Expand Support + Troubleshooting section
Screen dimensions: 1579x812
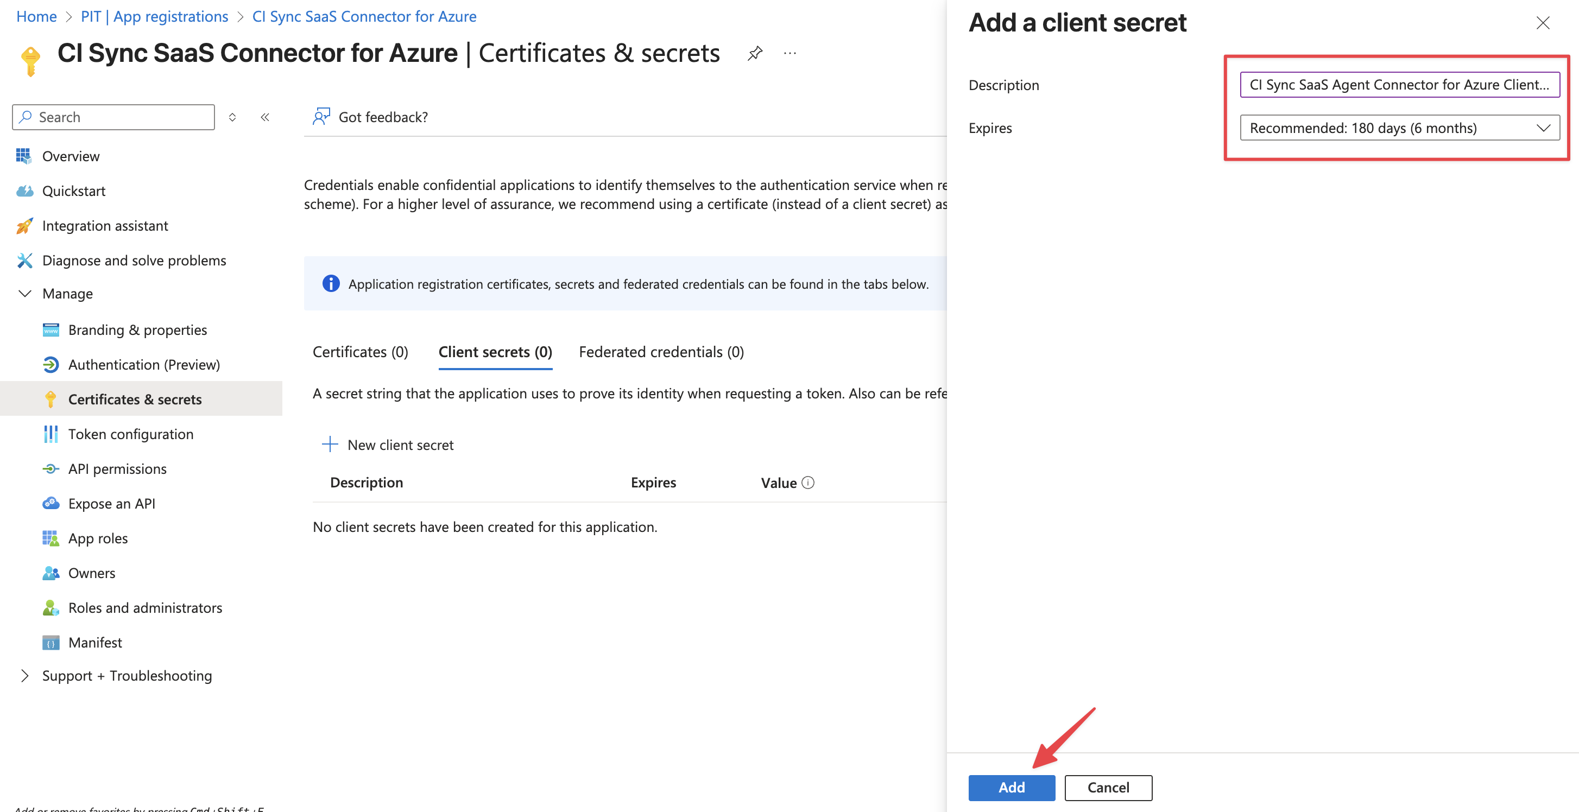pyautogui.click(x=24, y=675)
